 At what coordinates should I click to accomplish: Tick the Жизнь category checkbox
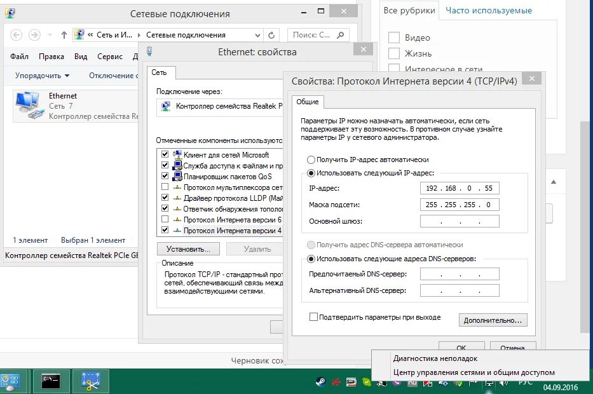coord(394,53)
